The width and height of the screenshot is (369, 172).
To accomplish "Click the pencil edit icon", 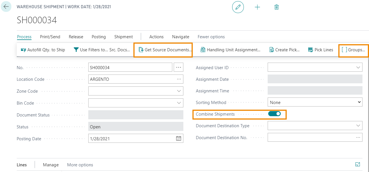I will coord(238,7).
